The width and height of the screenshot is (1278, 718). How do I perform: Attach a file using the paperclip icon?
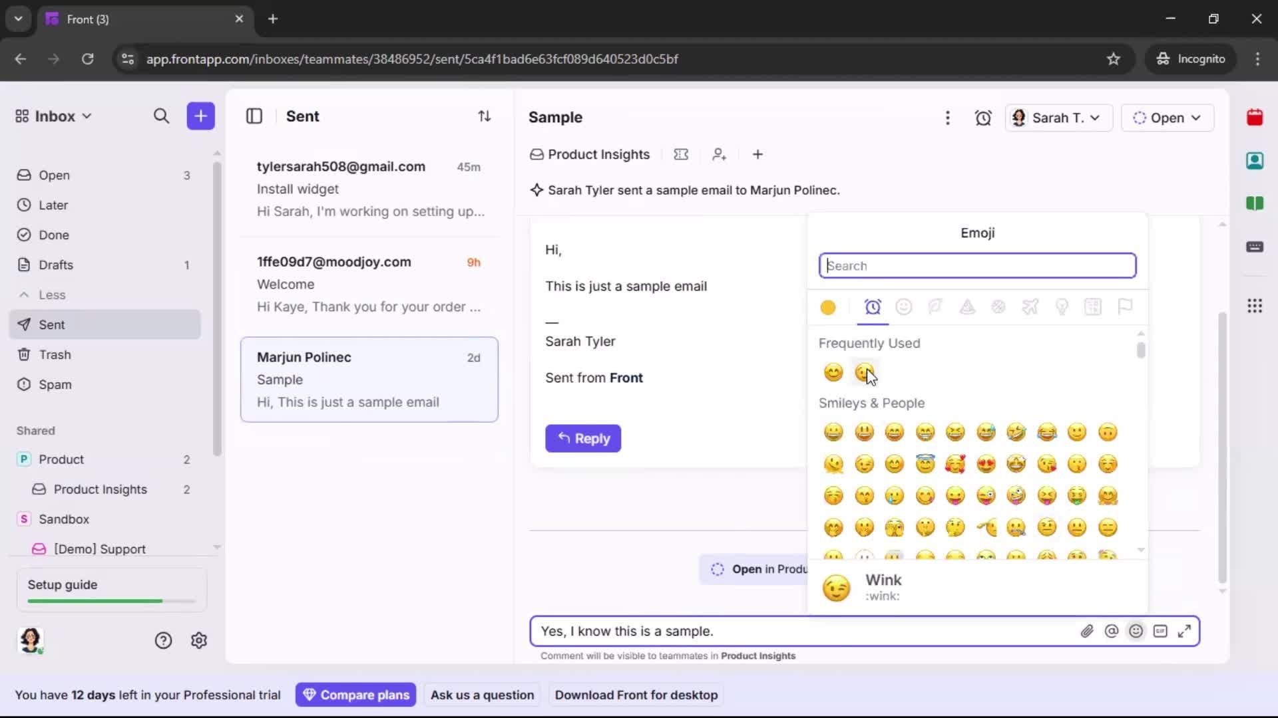[1088, 631]
